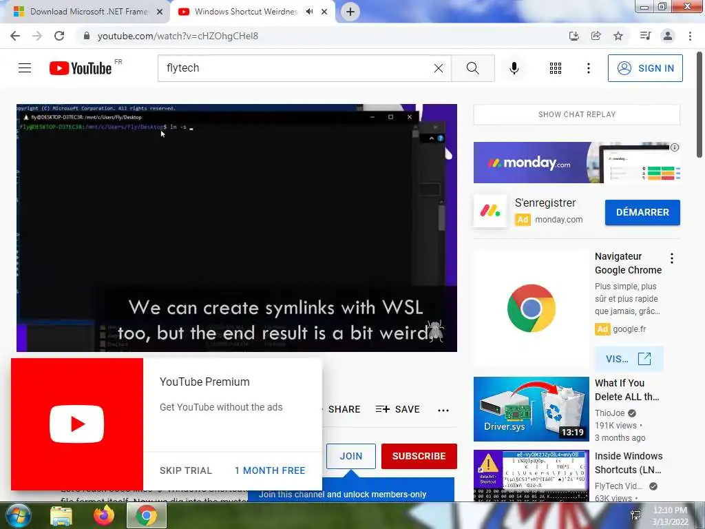Click the red SUBSCRIBE button
This screenshot has height=529, width=705.
419,456
